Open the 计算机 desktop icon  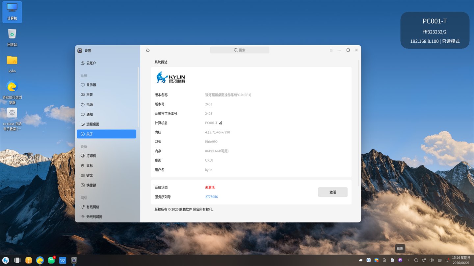[12, 12]
